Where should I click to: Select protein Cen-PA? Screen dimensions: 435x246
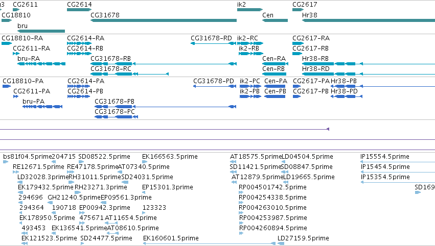point(275,86)
